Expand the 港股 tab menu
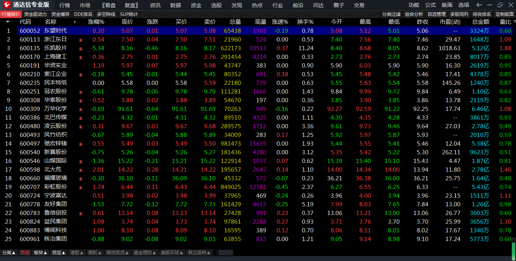Screen dimensions: 516x261 77,253
